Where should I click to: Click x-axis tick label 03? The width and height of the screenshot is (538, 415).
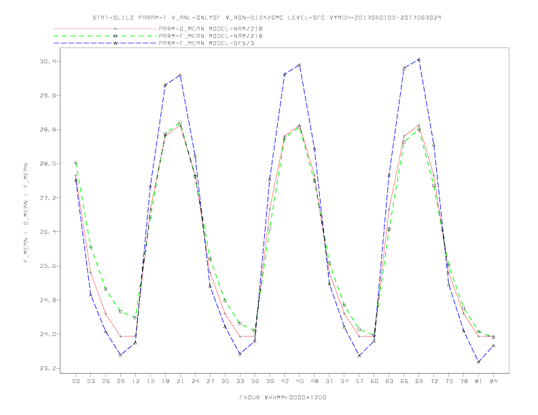(91, 381)
